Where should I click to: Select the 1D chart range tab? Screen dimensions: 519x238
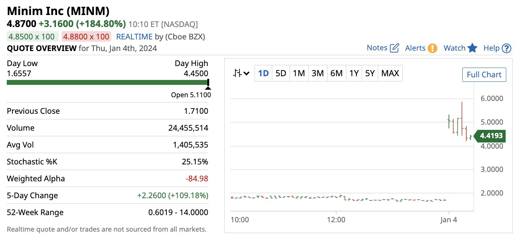pos(264,73)
